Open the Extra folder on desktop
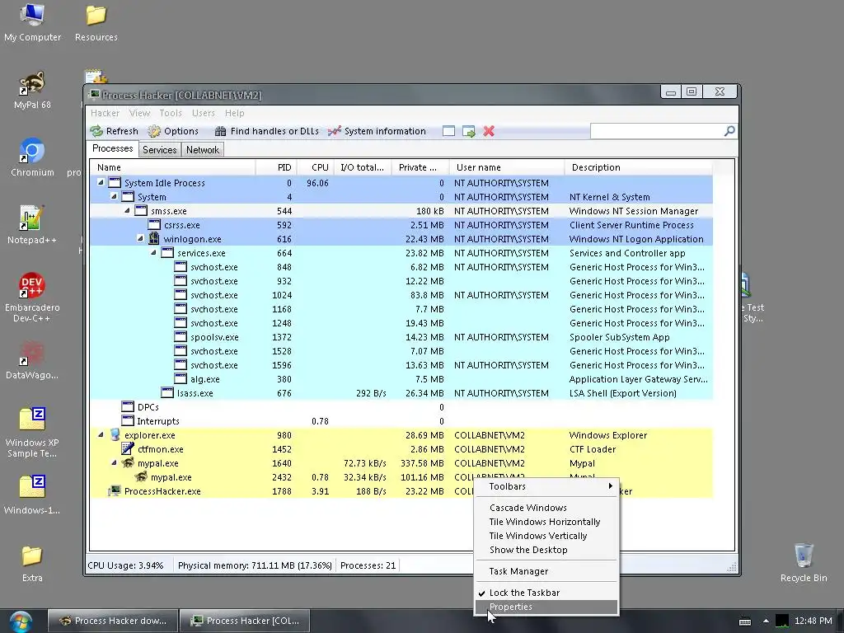Screen dimensions: 844x633 [x=32, y=563]
